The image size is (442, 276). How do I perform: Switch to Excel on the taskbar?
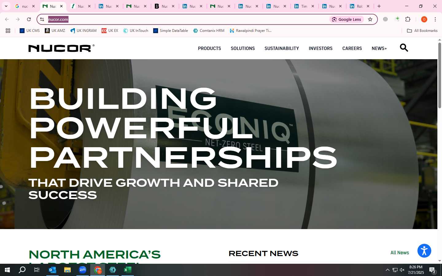click(128, 270)
